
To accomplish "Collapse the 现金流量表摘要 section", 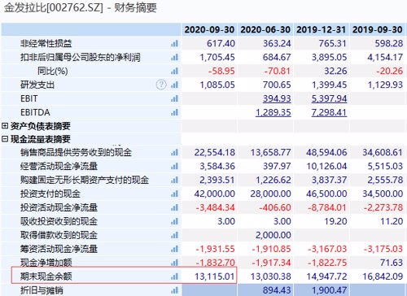I will click(x=5, y=139).
